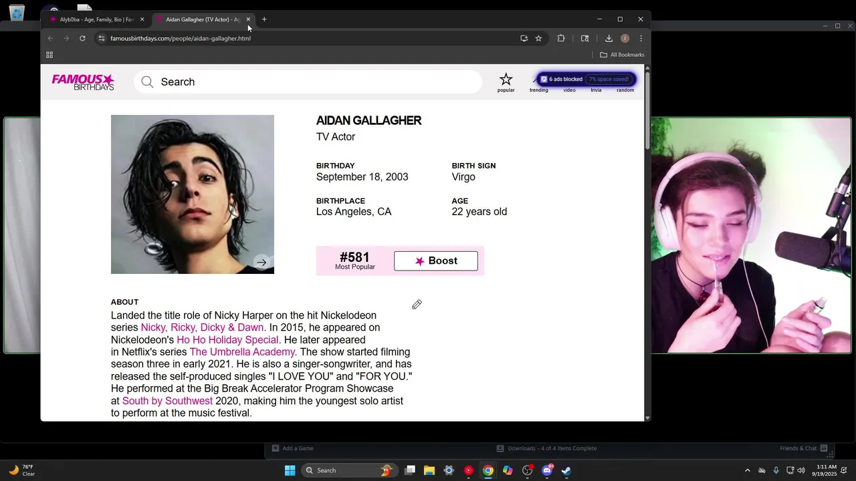This screenshot has height=481, width=856.
Task: Click the Boost button
Action: (x=436, y=261)
